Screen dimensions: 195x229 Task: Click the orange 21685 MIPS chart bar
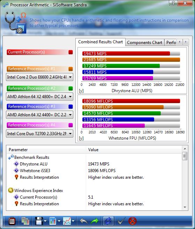click(x=131, y=60)
